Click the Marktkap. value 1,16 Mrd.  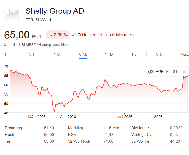(x=112, y=128)
